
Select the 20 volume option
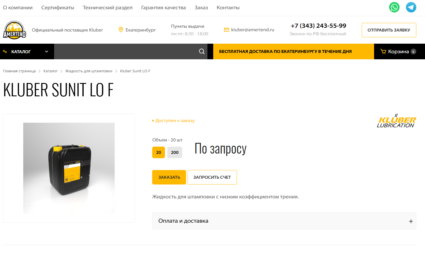(x=159, y=152)
